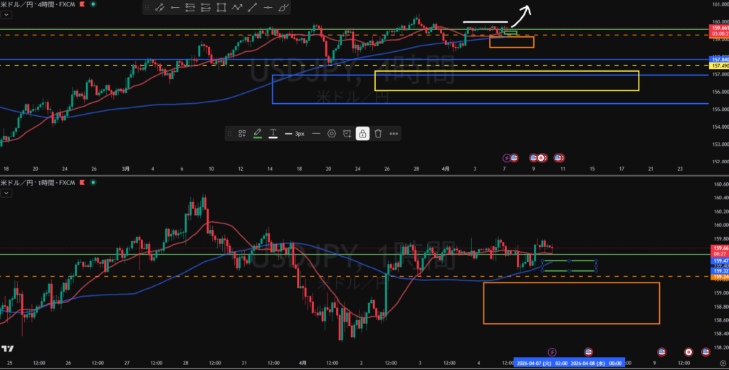Image resolution: width=729 pixels, height=370 pixels.
Task: Click the orange rectangle on the 1-hour chart
Action: (x=571, y=303)
